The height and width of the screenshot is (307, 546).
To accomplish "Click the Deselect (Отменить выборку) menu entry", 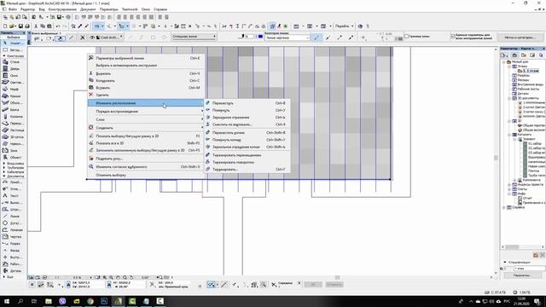I will coord(146,175).
